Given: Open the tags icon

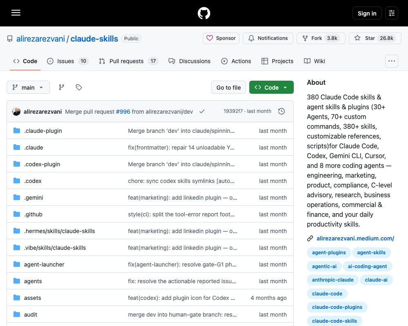Looking at the screenshot, I should [79, 87].
